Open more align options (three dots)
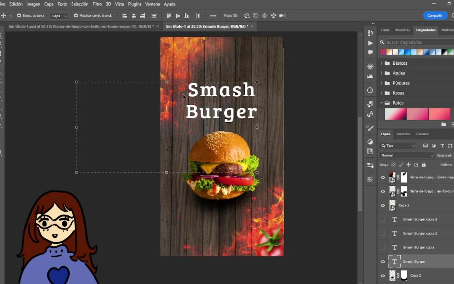Image resolution: width=454 pixels, height=284 pixels. 213,16
